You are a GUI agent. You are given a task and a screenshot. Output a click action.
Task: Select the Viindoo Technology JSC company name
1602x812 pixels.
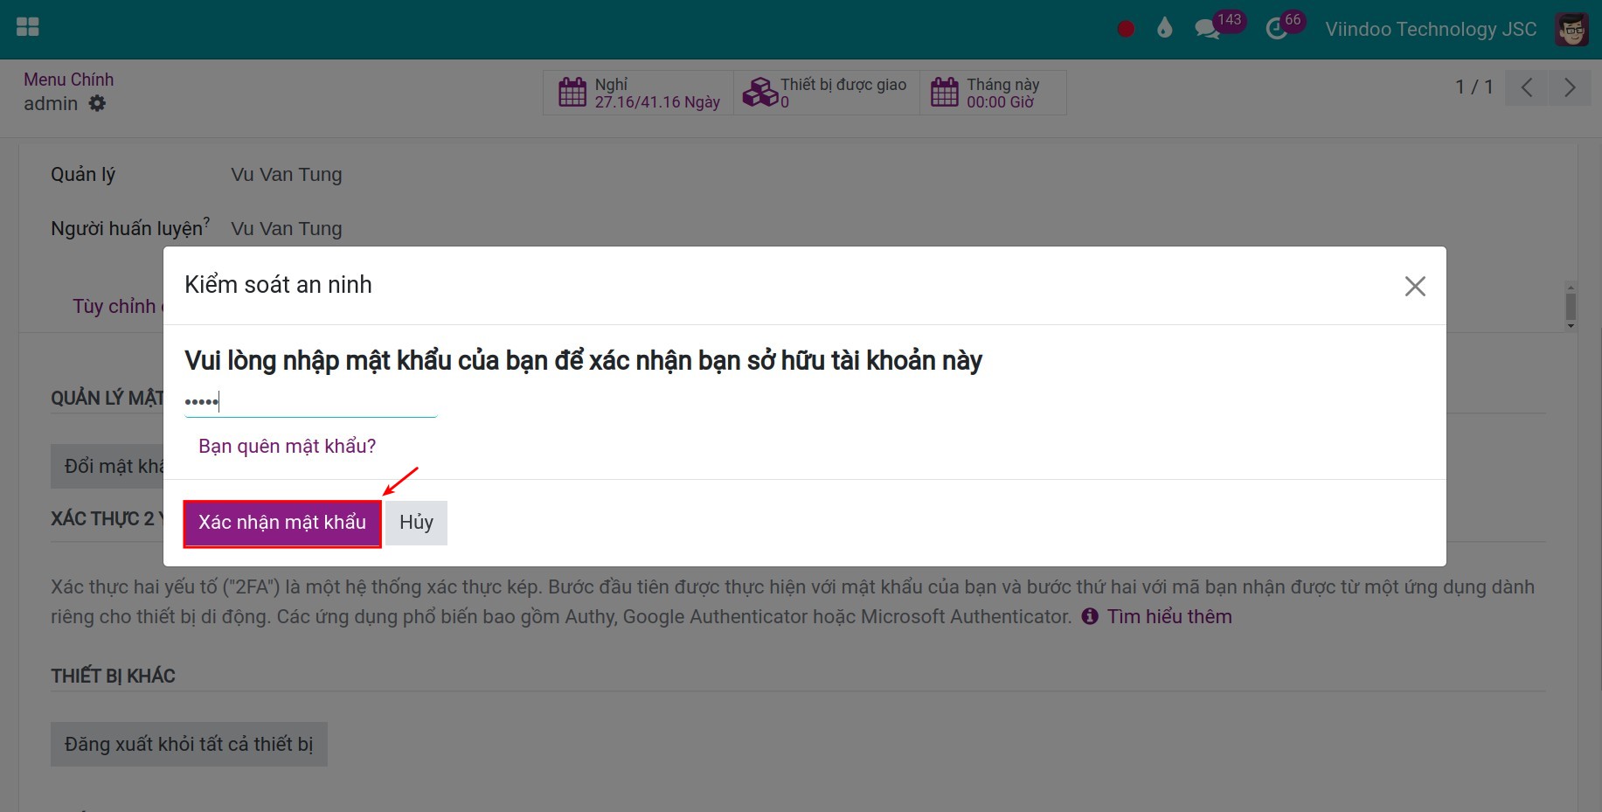[x=1431, y=29]
